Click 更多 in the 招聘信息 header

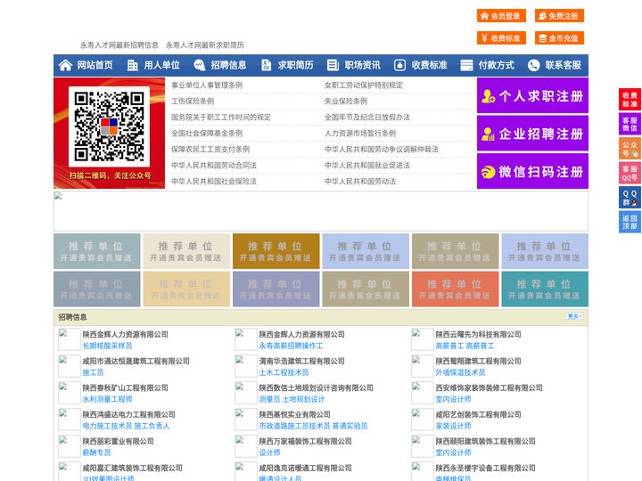click(x=574, y=316)
